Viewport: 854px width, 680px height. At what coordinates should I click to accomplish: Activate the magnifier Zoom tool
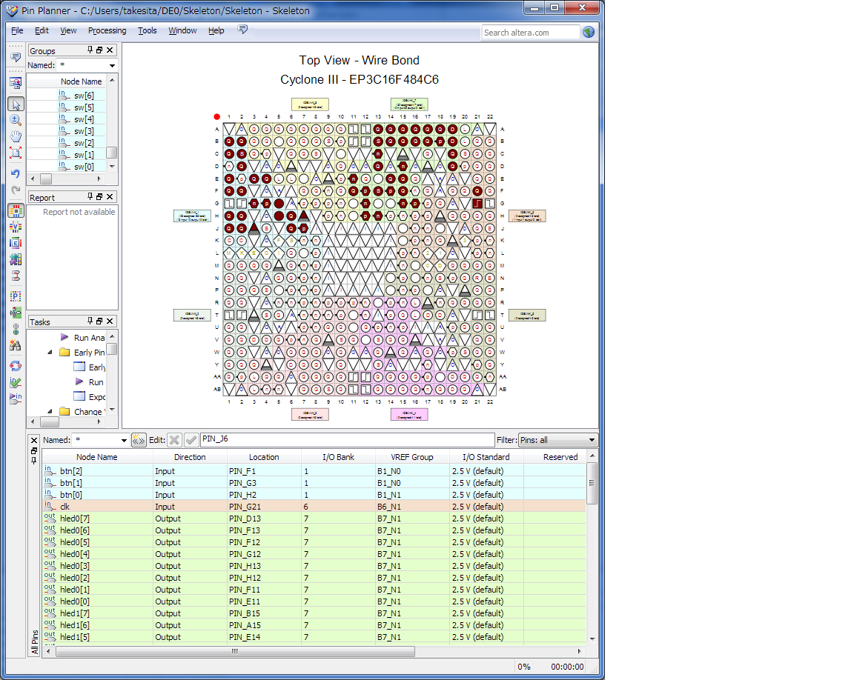point(16,120)
